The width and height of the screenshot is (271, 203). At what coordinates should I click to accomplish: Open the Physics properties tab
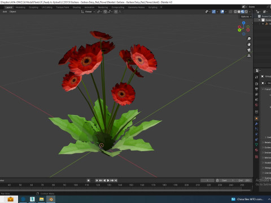(256, 134)
